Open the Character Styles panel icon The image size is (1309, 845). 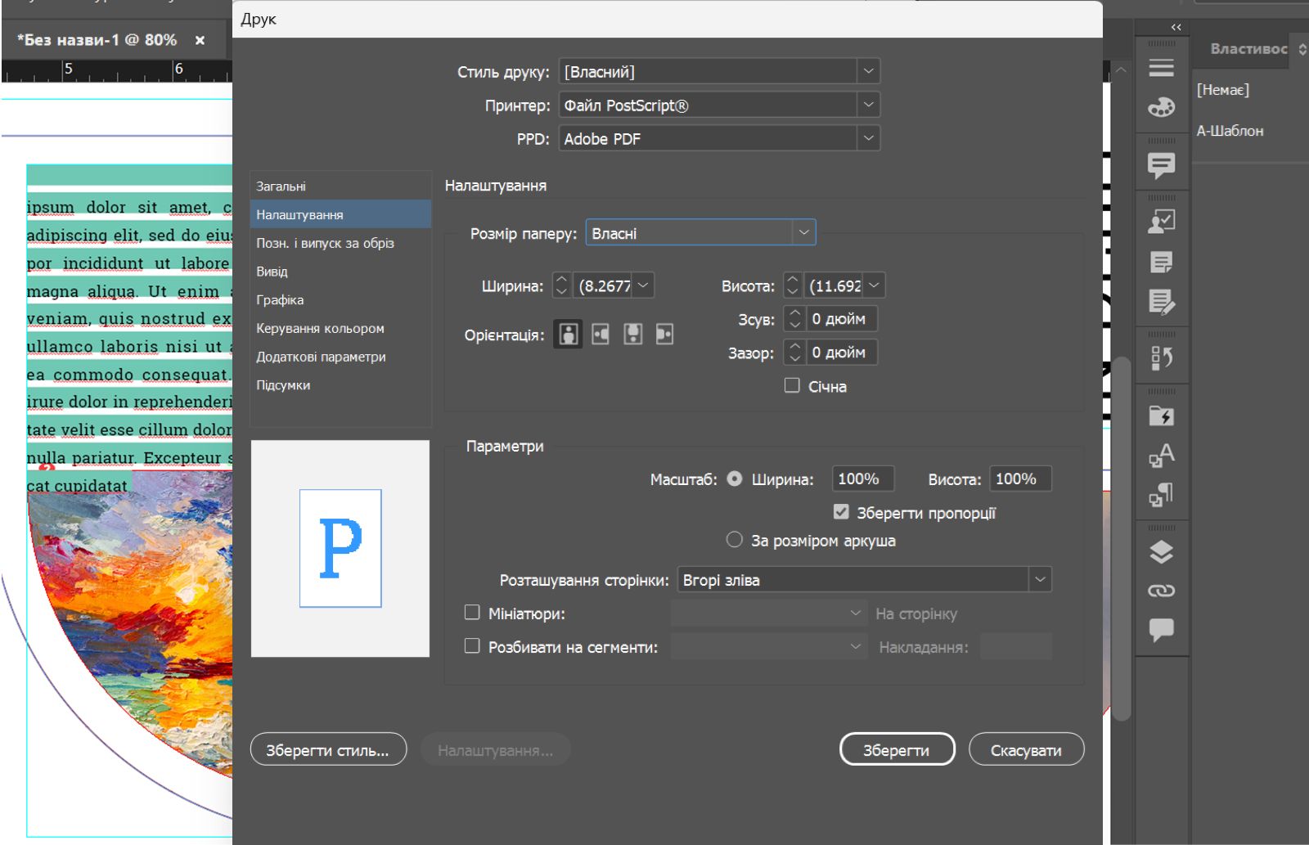(x=1161, y=455)
